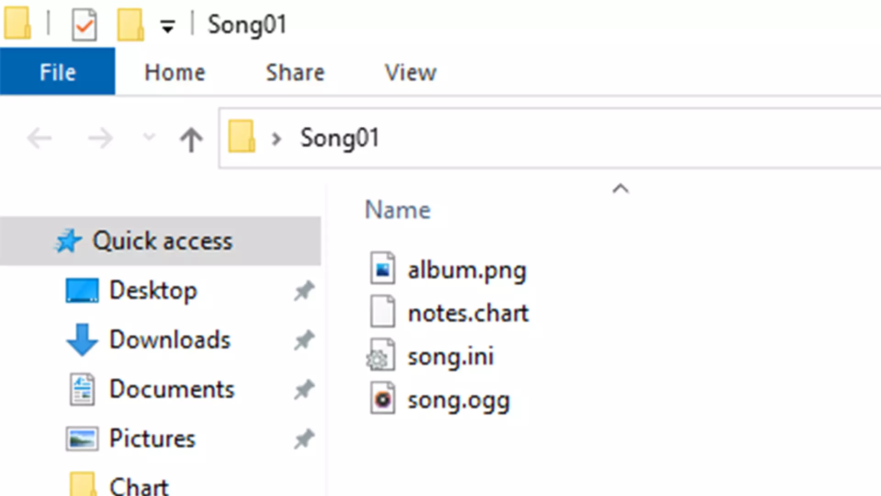
Task: Switch to the View ribbon tab
Action: point(410,72)
